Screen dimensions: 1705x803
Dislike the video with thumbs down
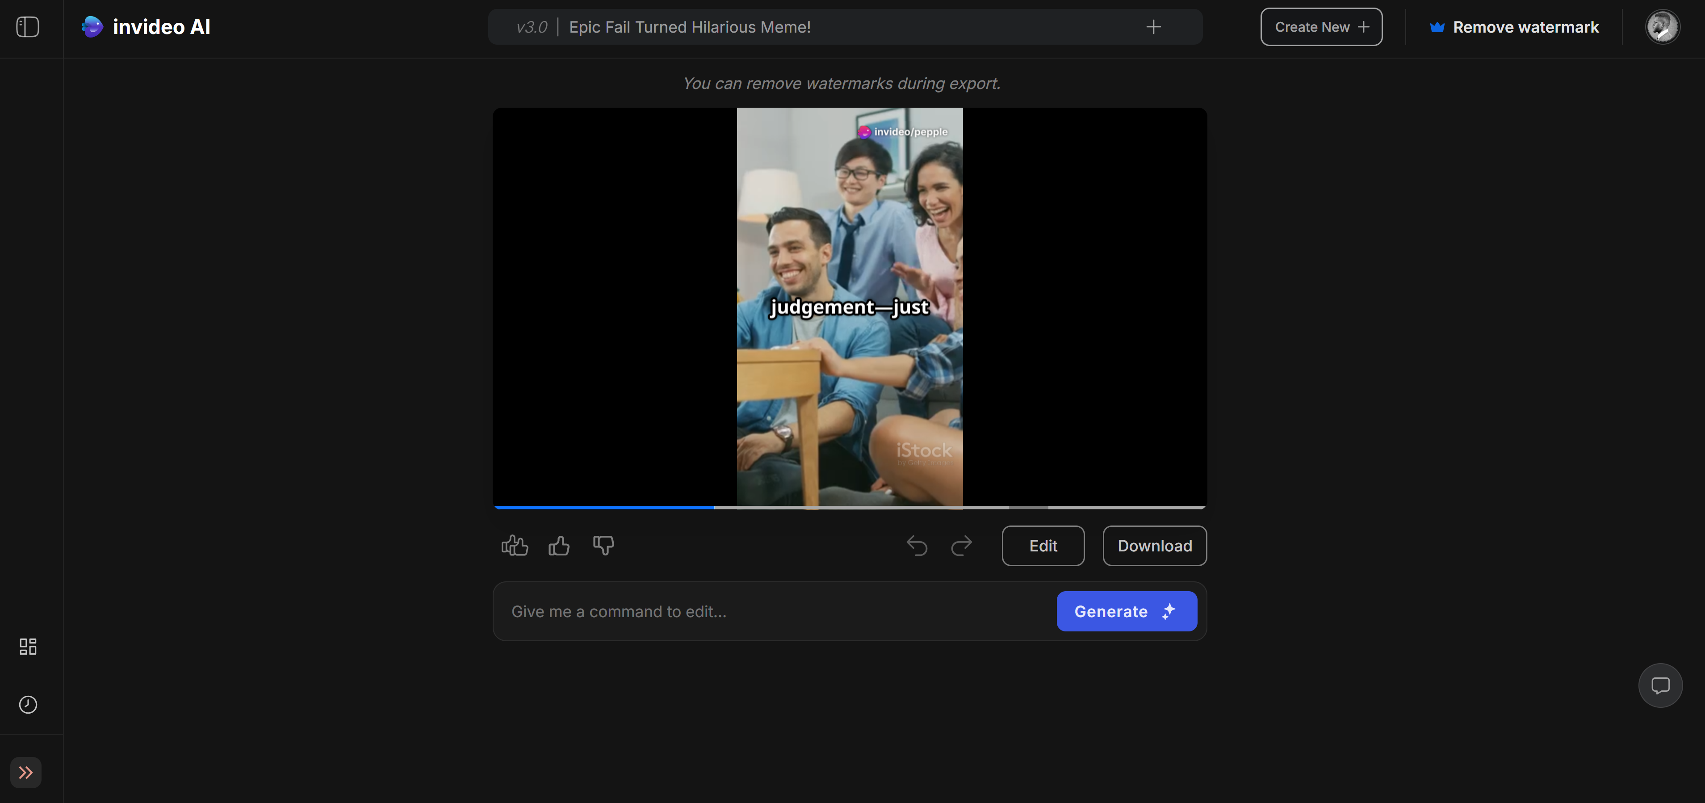[603, 545]
